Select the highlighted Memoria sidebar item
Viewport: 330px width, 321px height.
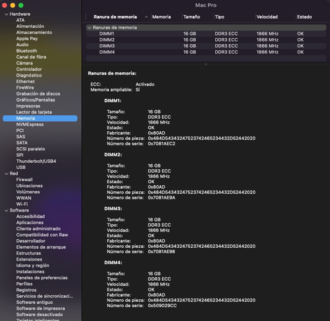coord(40,119)
